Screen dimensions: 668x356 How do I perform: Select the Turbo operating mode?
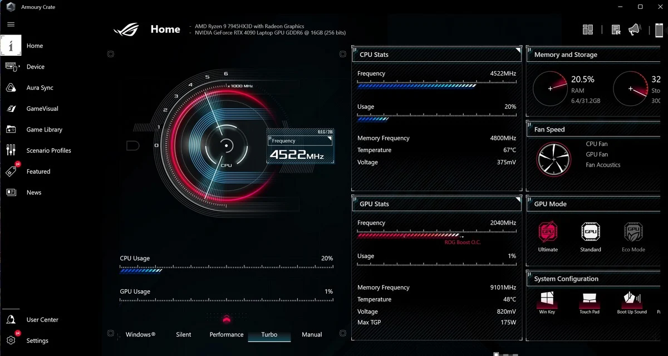[269, 334]
